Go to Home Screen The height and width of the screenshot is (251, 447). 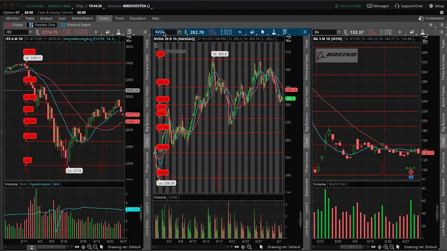pyautogui.click(x=348, y=6)
